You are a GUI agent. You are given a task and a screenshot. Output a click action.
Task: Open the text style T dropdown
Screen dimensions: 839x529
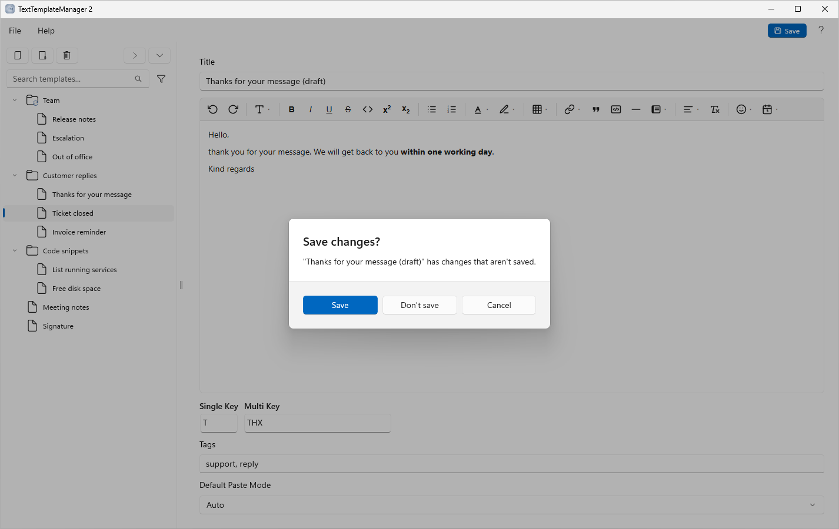pyautogui.click(x=262, y=109)
